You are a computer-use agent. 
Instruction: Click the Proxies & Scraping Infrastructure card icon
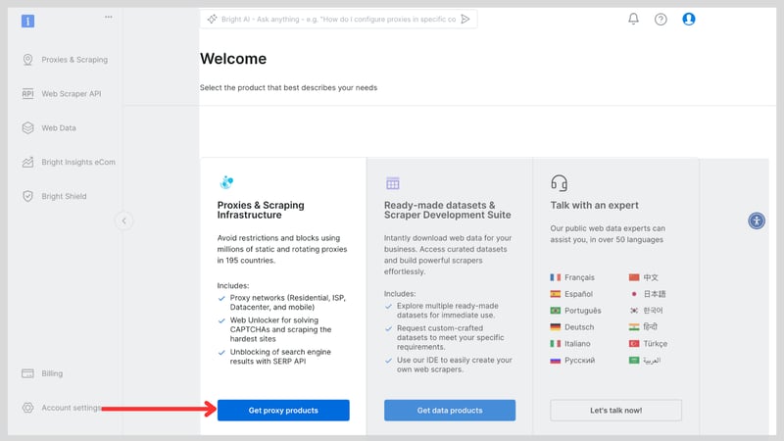226,182
